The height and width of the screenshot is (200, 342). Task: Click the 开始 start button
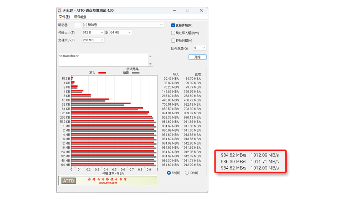(197, 57)
